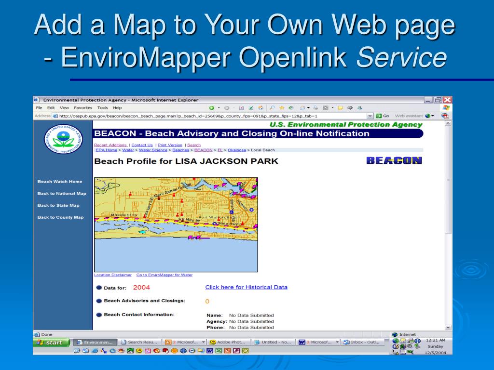This screenshot has height=370, width=494.
Task: Open the File menu
Action: click(39, 107)
